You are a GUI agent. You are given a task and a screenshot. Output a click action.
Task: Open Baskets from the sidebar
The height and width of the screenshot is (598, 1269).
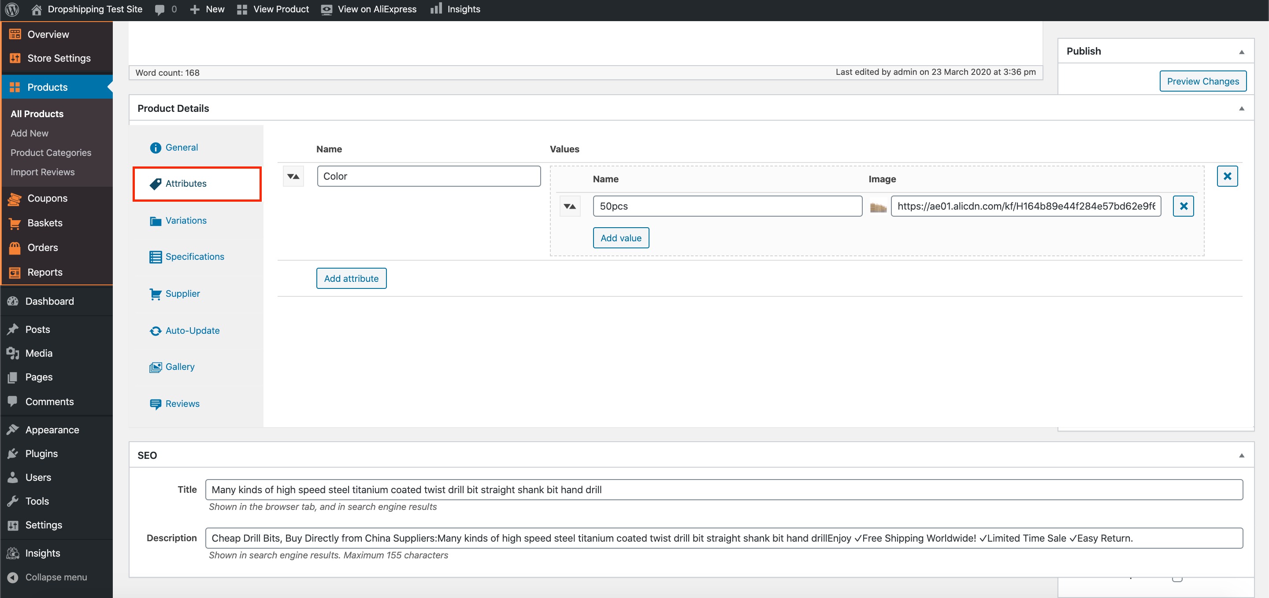pos(45,223)
